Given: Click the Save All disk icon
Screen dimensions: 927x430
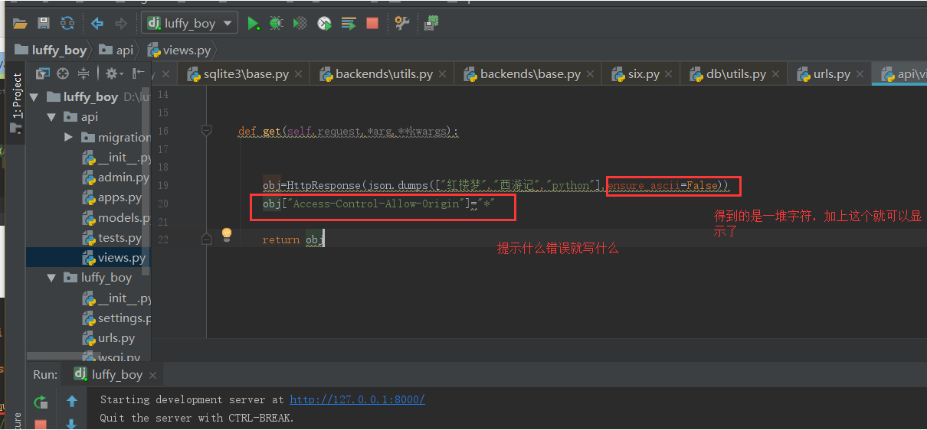Looking at the screenshot, I should click(44, 24).
